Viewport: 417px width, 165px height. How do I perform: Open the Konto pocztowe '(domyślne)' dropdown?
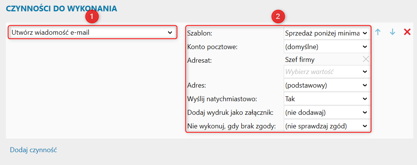(326, 47)
